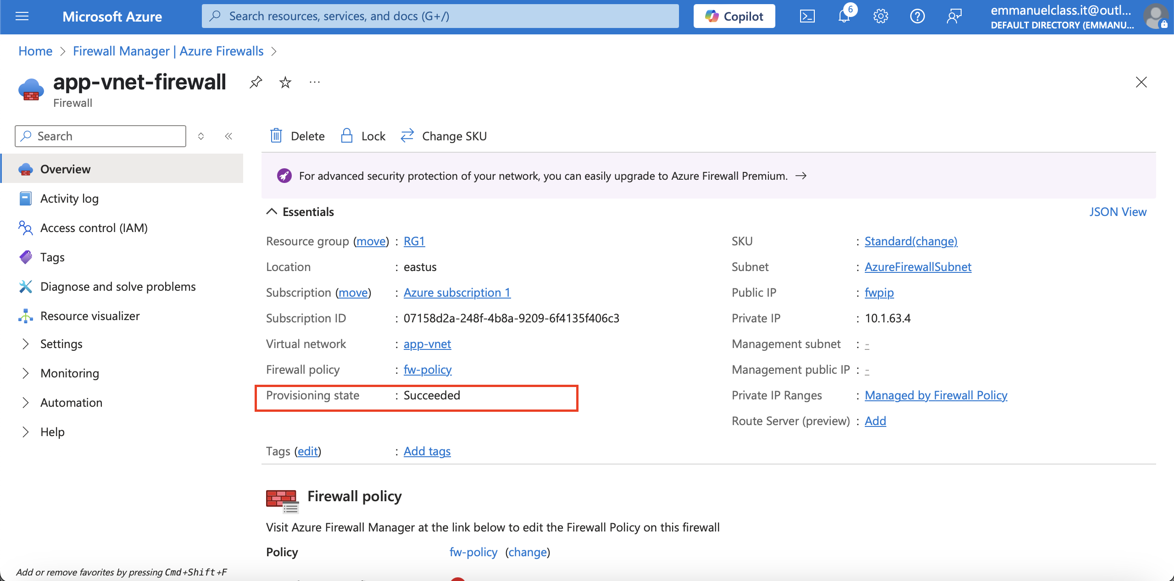Click Standard(change) SKU link

pos(911,241)
